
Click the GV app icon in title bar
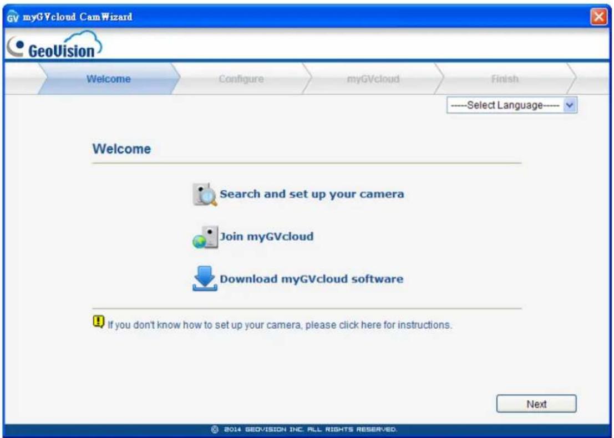[x=13, y=17]
